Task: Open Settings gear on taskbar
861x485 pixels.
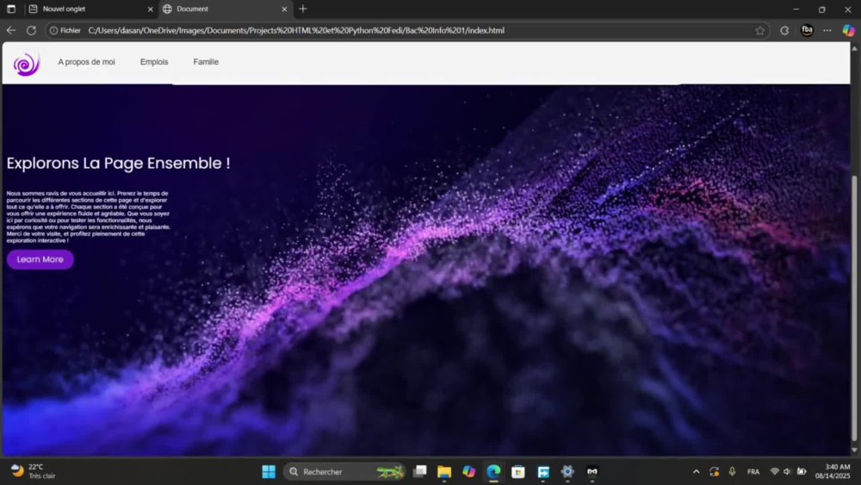Action: pyautogui.click(x=567, y=472)
